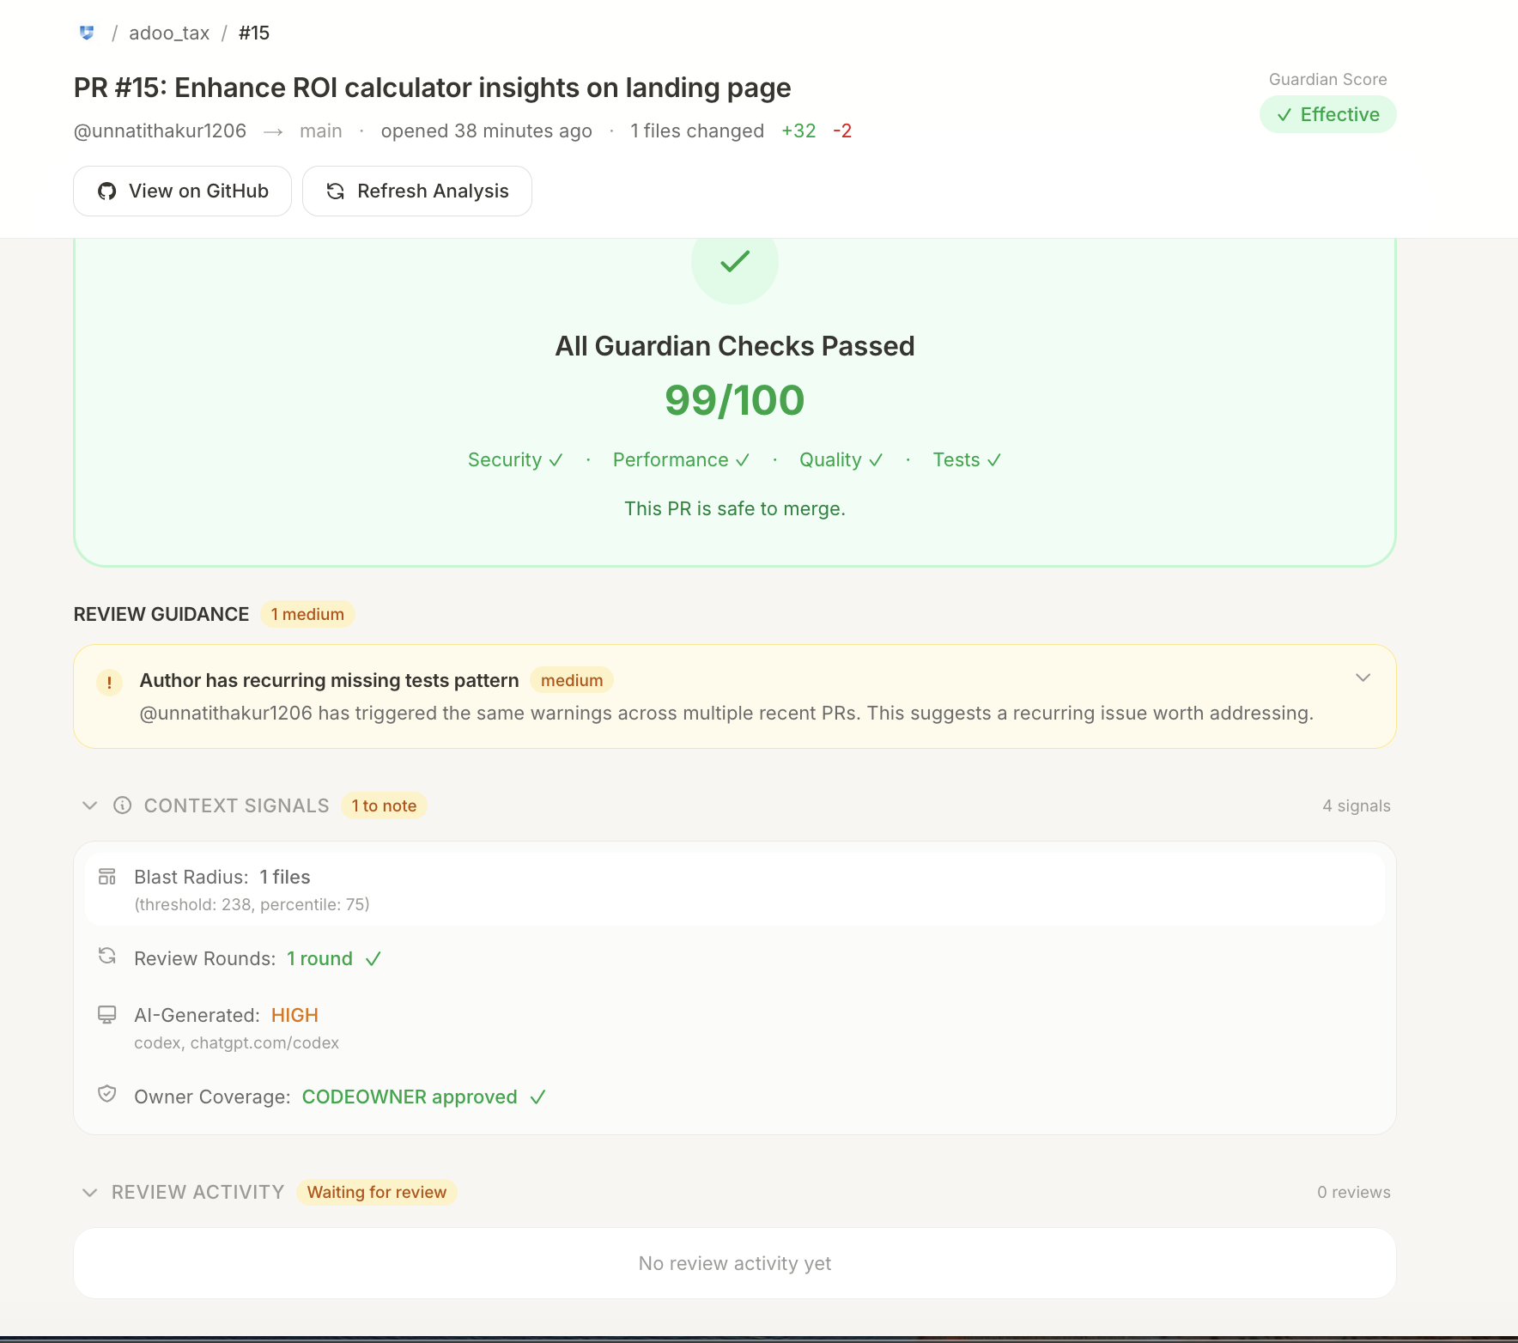Click the refresh icon inside Refresh Analysis button
Screen dimensions: 1518x1343
pos(335,191)
